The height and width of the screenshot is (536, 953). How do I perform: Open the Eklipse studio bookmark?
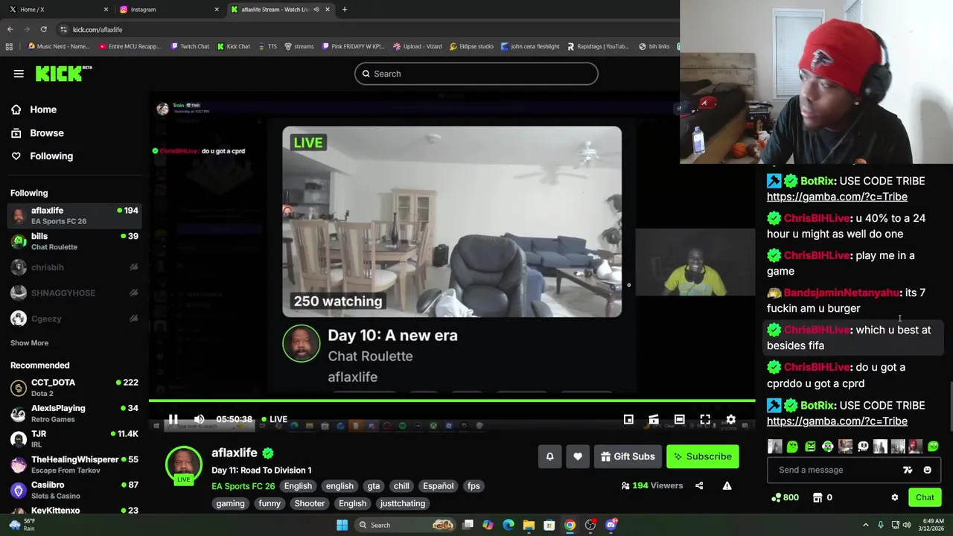click(x=471, y=46)
